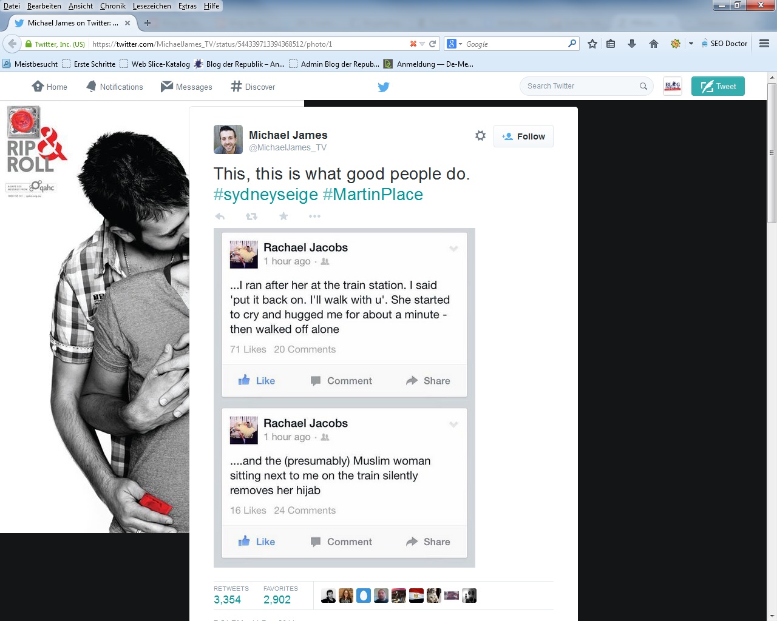
Task: Compose a new Tweet
Action: (x=718, y=86)
